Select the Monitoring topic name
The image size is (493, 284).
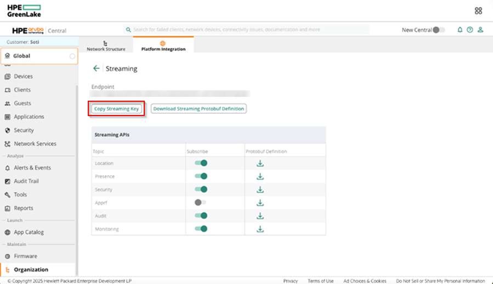pos(107,229)
